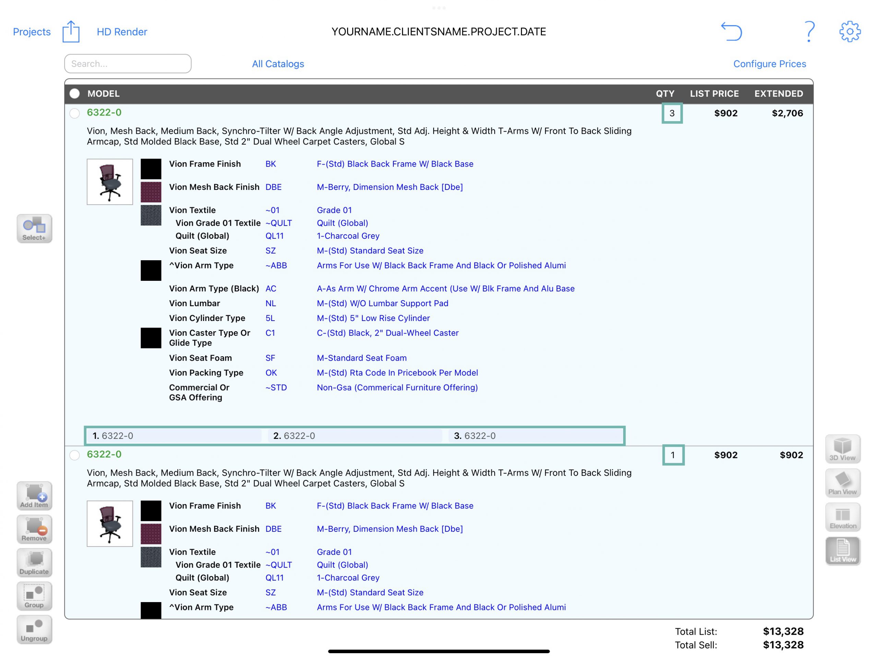Select instance 3. 6322-0
Viewport: 878px width, 658px height.
(536, 436)
